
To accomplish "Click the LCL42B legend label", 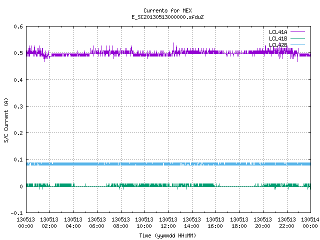I will coord(278,45).
